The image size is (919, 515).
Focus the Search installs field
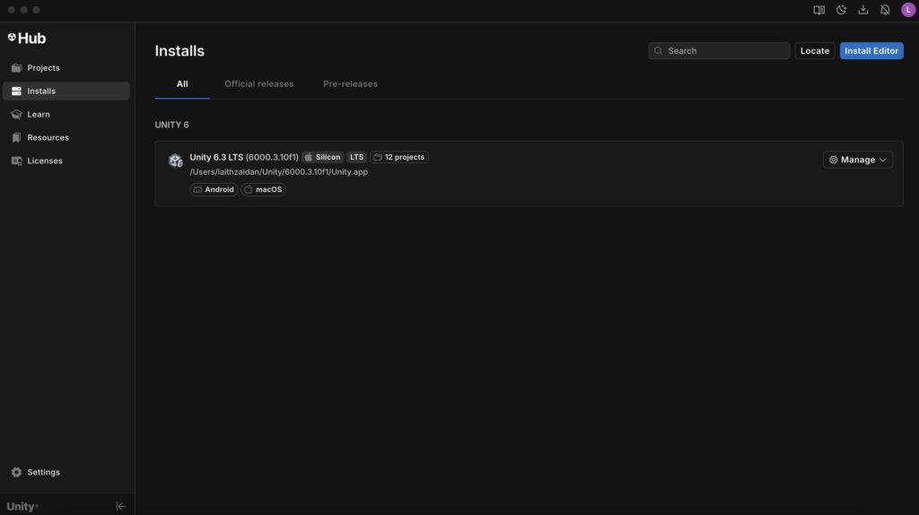tap(722, 51)
